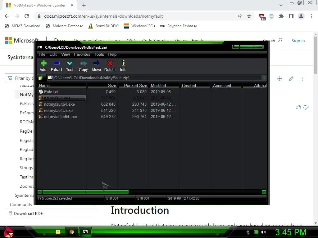Click the horizontal scrollbar thumb in 7-Zip

click(x=85, y=192)
